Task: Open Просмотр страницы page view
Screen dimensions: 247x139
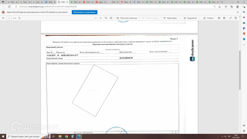Action: pos(127,18)
